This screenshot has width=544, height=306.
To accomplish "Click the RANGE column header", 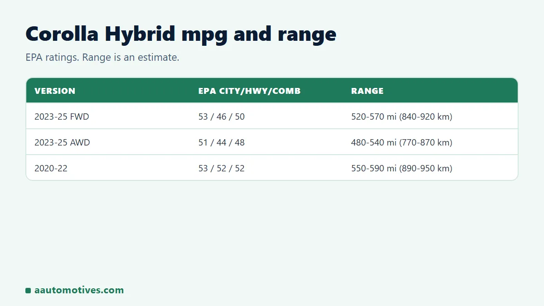I will [x=367, y=91].
